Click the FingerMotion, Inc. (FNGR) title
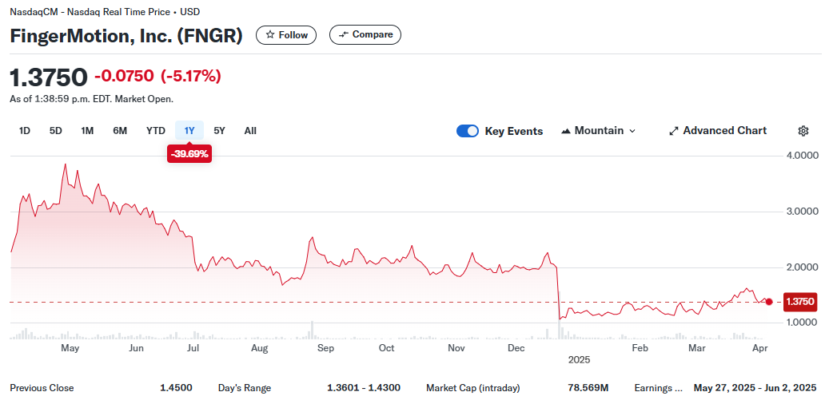The width and height of the screenshot is (833, 396). pyautogui.click(x=126, y=36)
